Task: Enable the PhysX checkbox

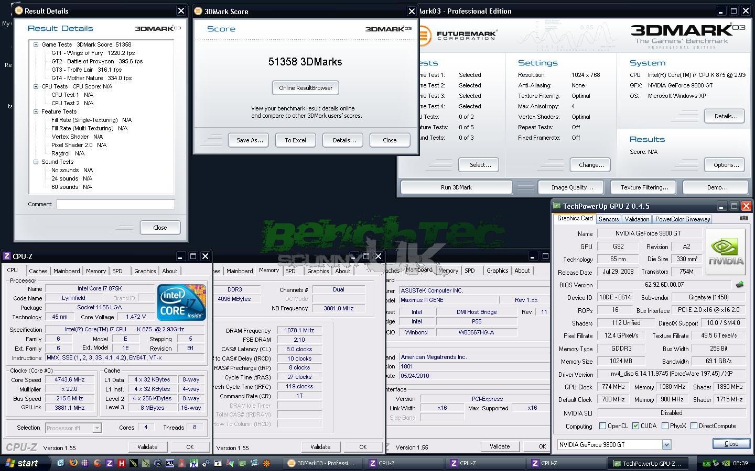Action: click(x=665, y=426)
